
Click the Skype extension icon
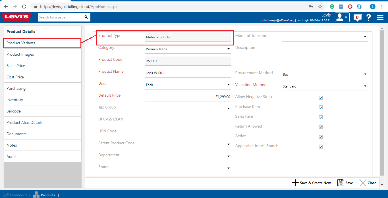pos(359,6)
